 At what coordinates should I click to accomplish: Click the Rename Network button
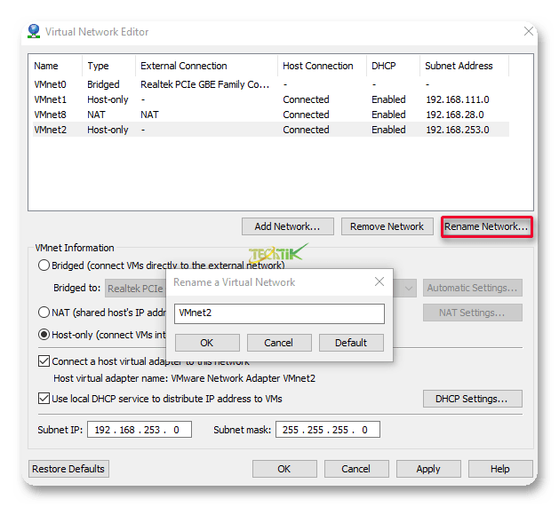pyautogui.click(x=486, y=226)
